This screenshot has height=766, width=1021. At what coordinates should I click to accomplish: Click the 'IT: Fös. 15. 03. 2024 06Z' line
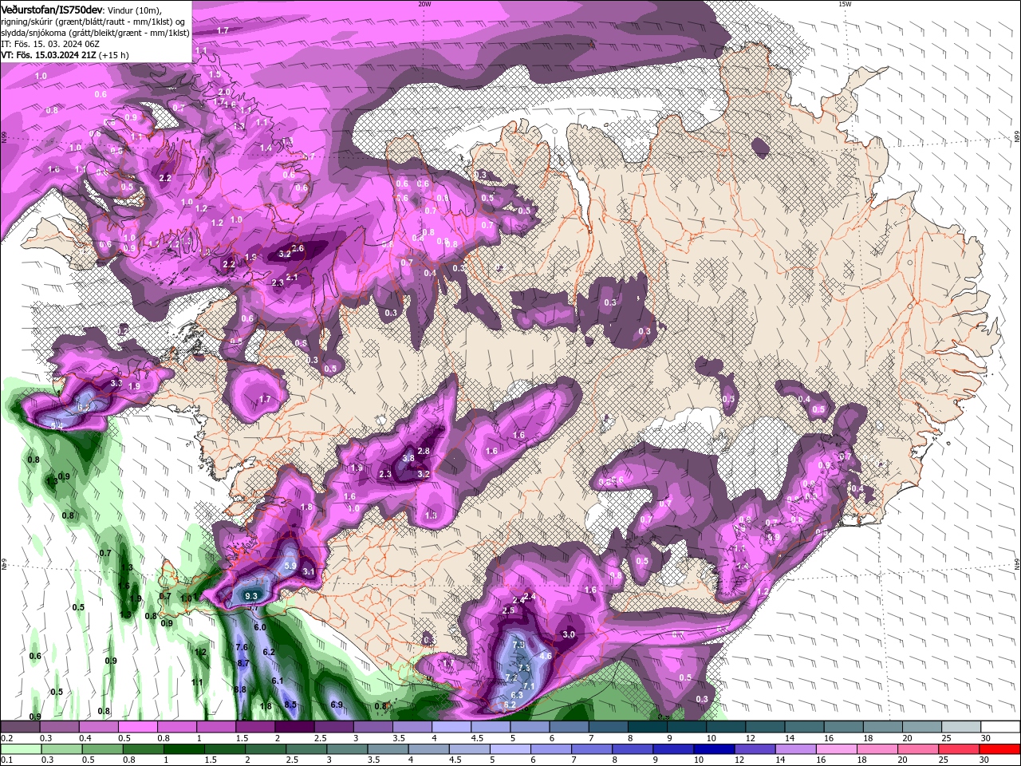pos(49,44)
